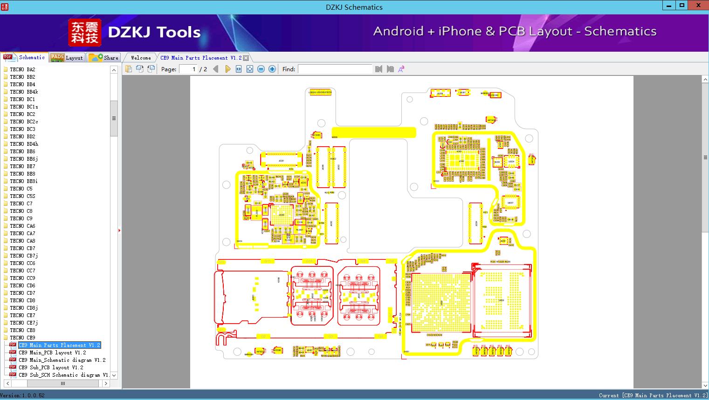Click the find next icon
Viewport: 709px width, 400px height.
[390, 69]
